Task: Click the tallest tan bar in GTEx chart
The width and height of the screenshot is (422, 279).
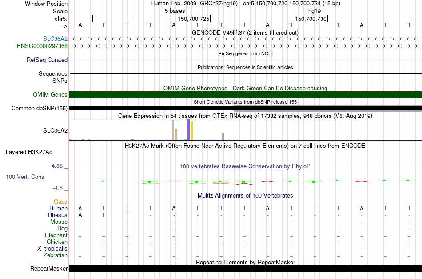Action: point(173,130)
